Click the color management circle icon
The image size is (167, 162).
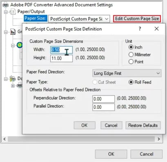(x=20, y=45)
